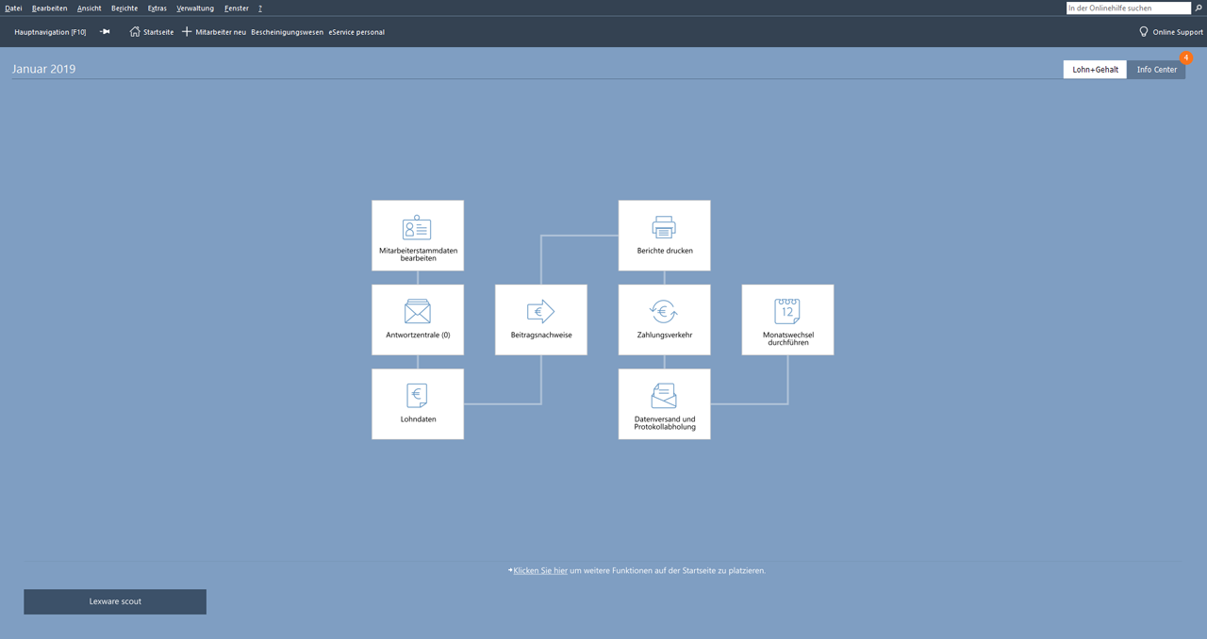The width and height of the screenshot is (1207, 639).
Task: Click Mitarbeiter neu
Action: pos(214,32)
